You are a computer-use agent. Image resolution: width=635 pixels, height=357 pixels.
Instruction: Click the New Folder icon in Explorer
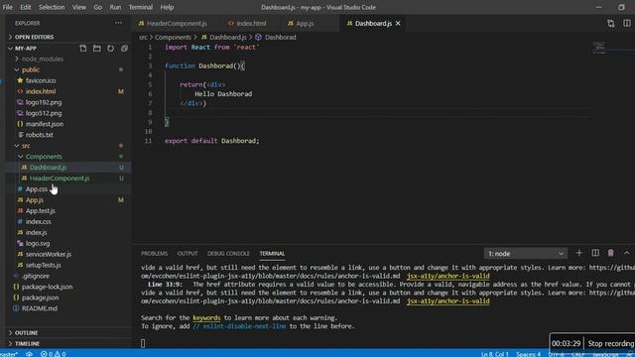97,49
